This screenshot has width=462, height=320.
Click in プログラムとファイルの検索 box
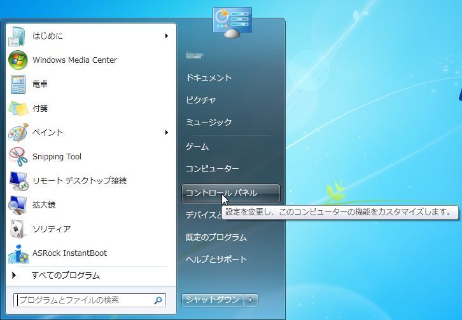[x=90, y=300]
